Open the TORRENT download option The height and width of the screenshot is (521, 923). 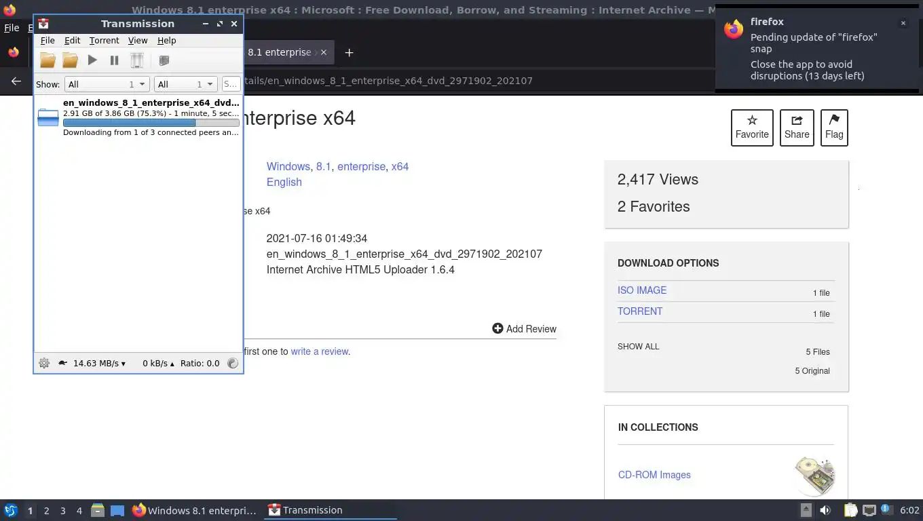point(640,311)
